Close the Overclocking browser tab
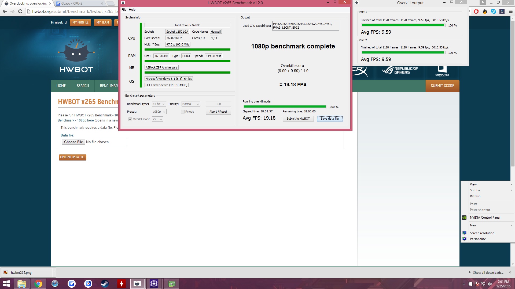 (50, 3)
